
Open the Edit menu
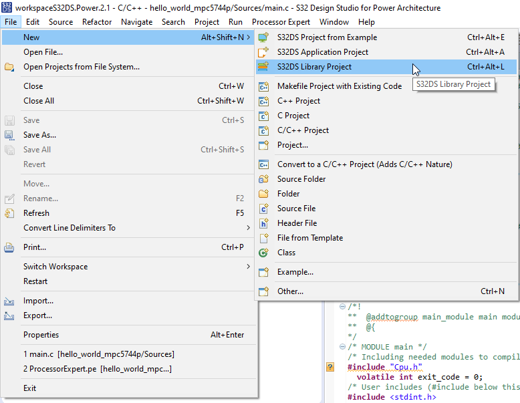[x=33, y=22]
